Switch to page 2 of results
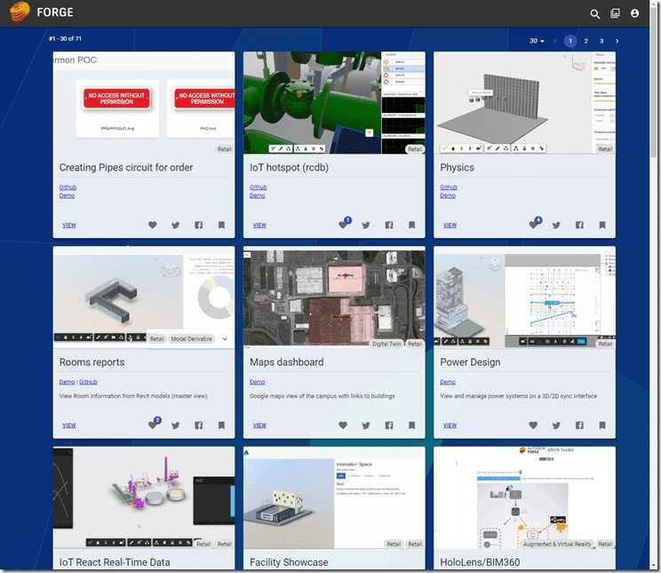 (585, 41)
